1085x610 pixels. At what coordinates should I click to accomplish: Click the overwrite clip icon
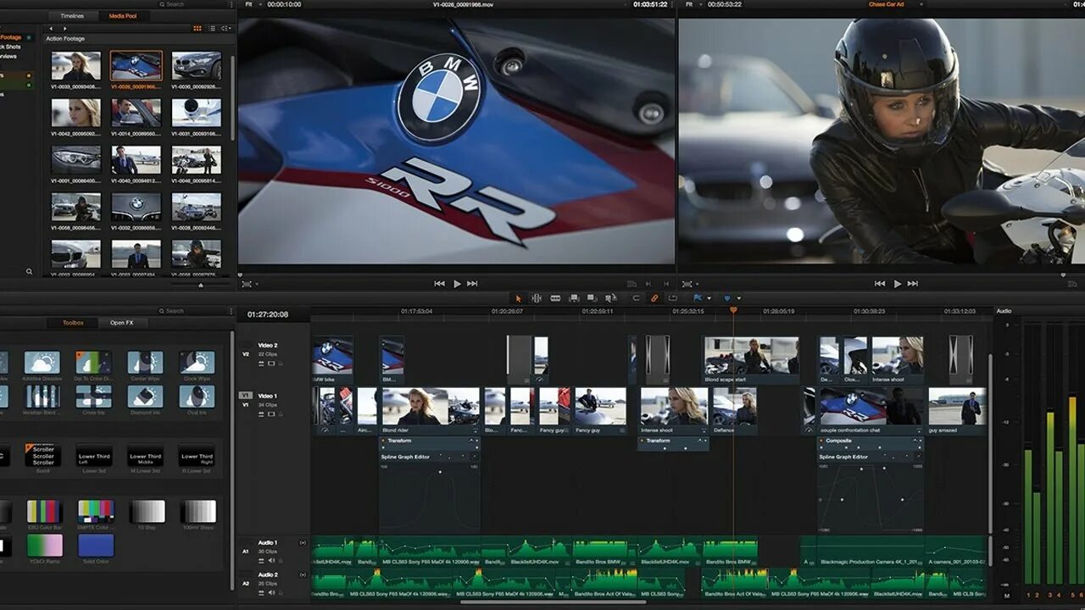(x=592, y=298)
